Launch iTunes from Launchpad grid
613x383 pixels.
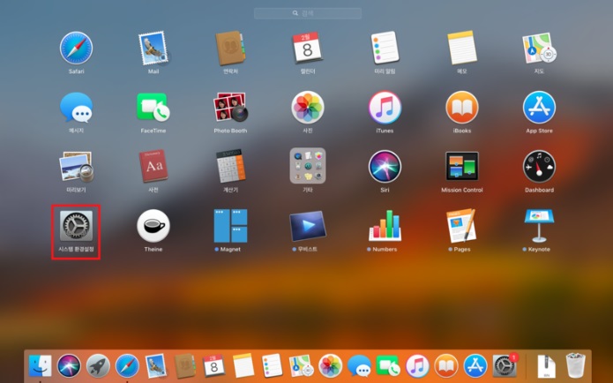point(385,107)
